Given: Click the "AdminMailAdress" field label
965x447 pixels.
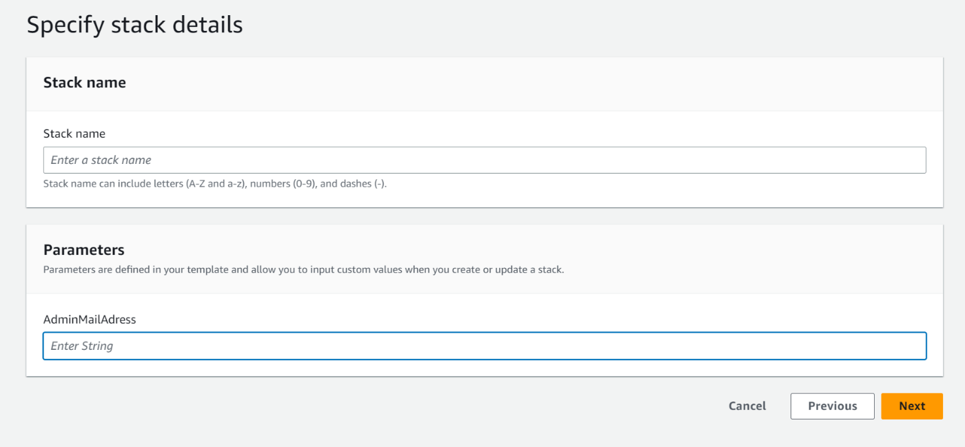Looking at the screenshot, I should 90,320.
